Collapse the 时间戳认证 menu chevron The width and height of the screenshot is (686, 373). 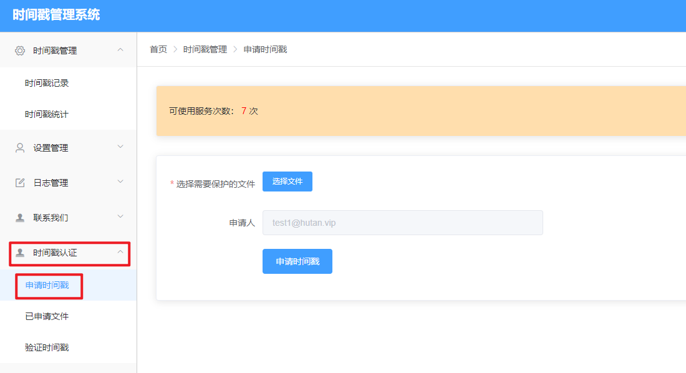pos(120,252)
